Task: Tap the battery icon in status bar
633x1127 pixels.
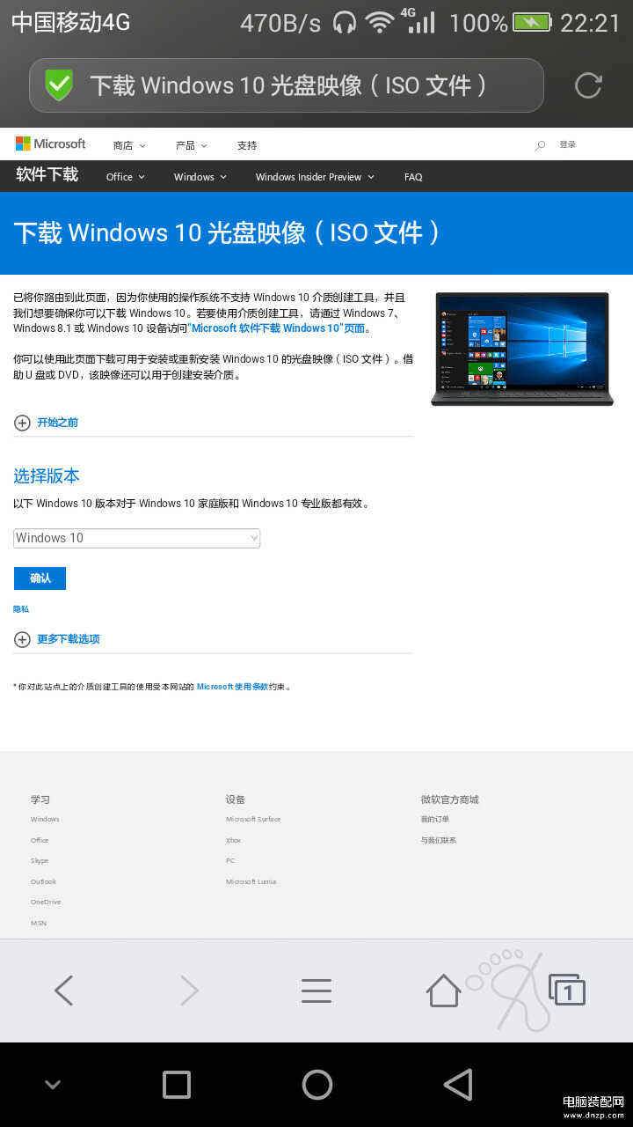Action: coord(532,22)
